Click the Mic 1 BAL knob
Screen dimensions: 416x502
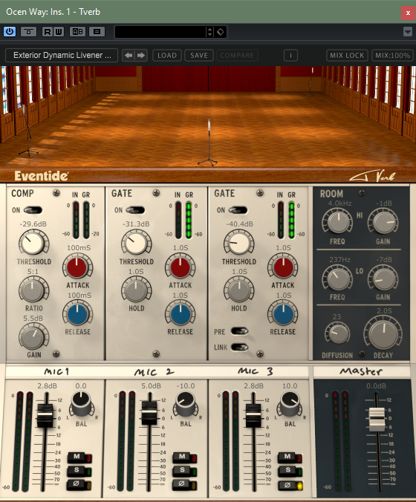(x=81, y=405)
